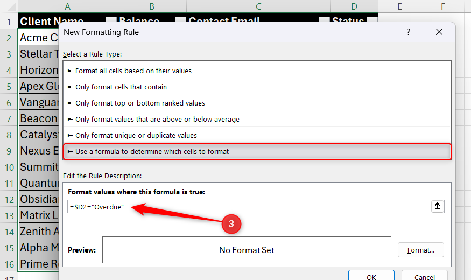471x280 pixels.
Task: Select row 12 header
Action: (9, 199)
